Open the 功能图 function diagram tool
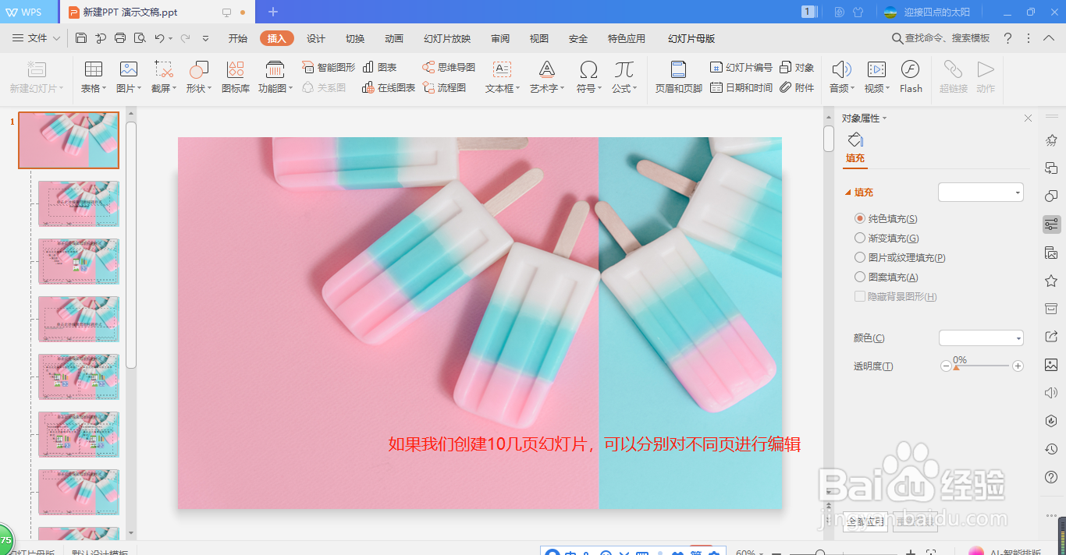The height and width of the screenshot is (555, 1066). pyautogui.click(x=275, y=77)
